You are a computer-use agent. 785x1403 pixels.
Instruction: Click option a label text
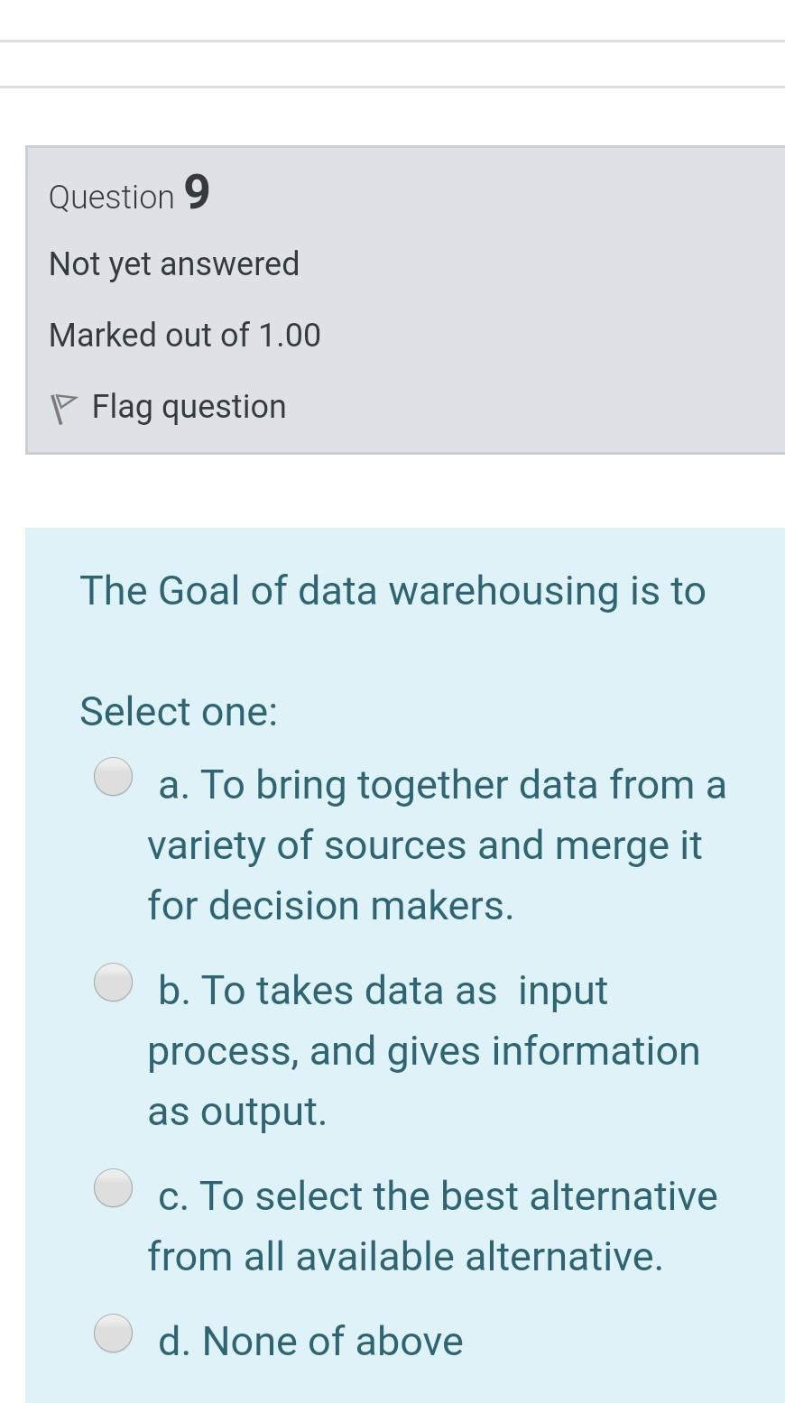[436, 784]
